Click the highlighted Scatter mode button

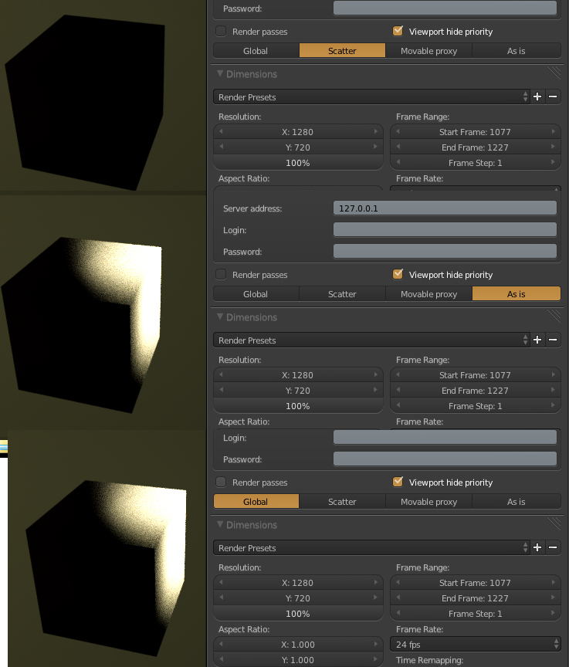click(342, 51)
